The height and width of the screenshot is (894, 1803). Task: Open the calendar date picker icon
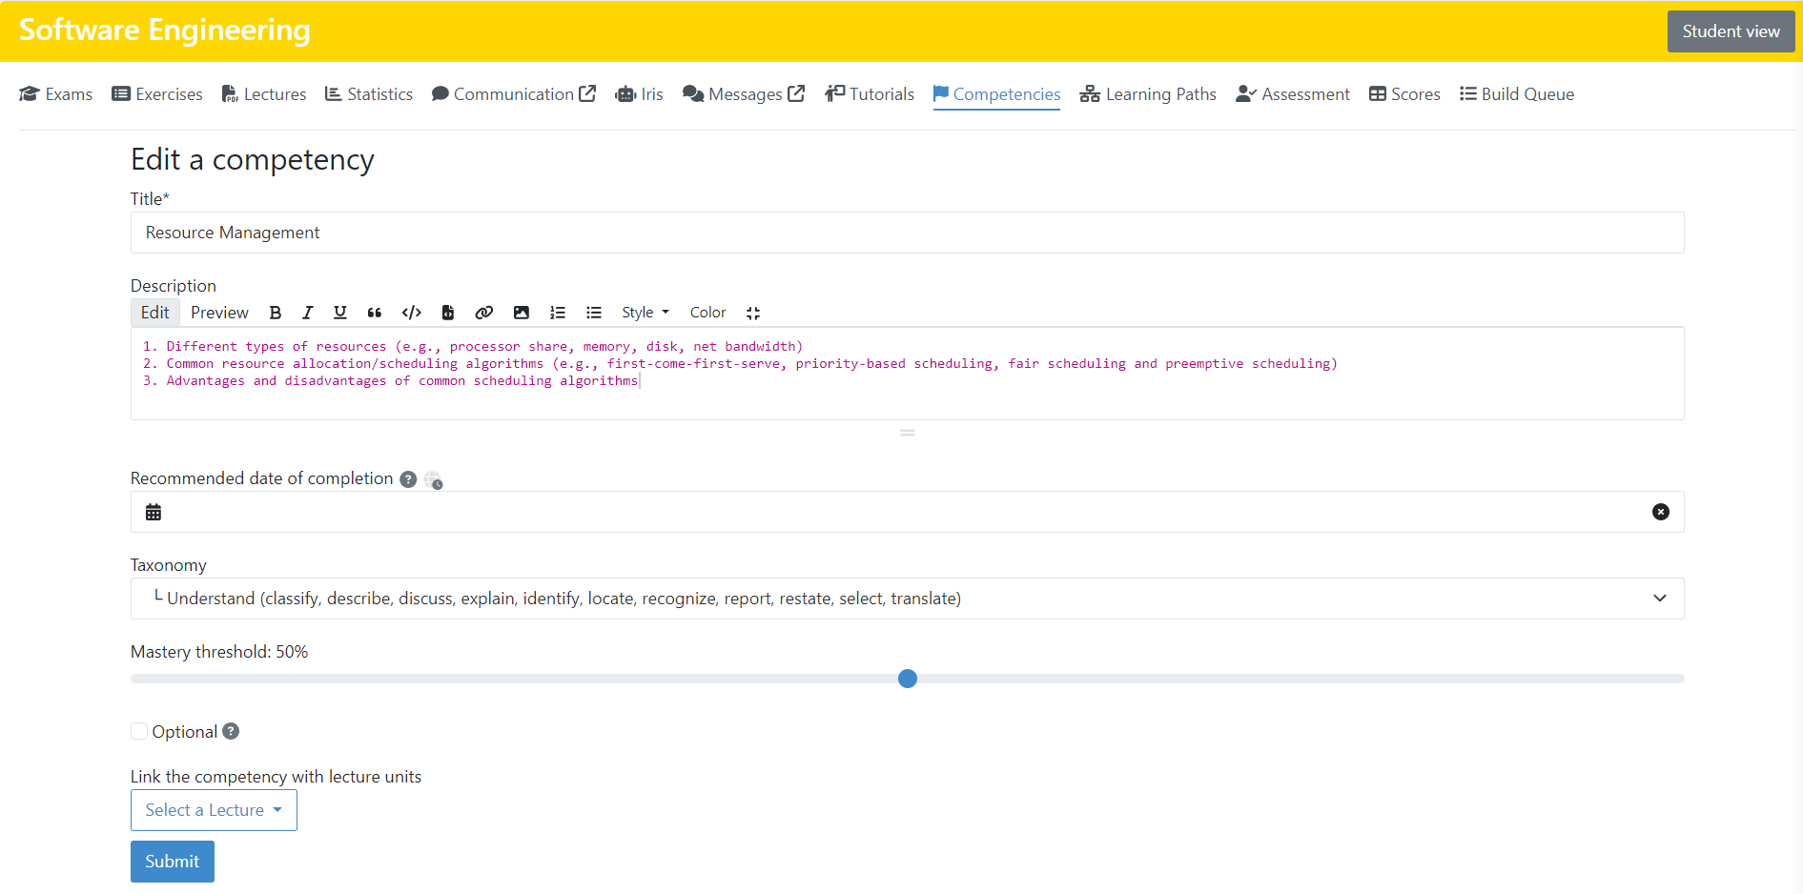pos(154,512)
